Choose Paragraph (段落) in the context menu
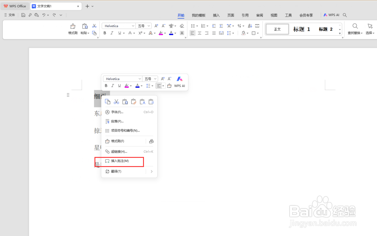The height and width of the screenshot is (236, 377). [129, 121]
